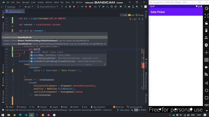Open the Tools menu
Image resolution: width=209 pixels, height=117 pixels.
pos(68,2)
